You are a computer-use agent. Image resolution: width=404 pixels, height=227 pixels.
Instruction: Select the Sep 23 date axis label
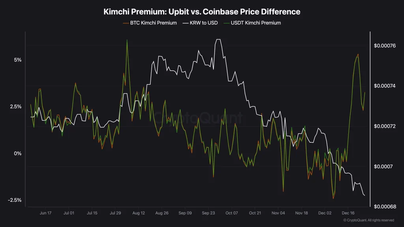[208, 213]
